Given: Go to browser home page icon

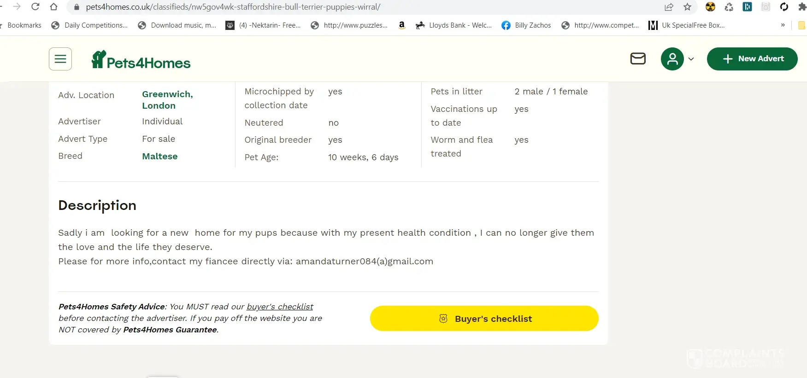Looking at the screenshot, I should click(53, 7).
